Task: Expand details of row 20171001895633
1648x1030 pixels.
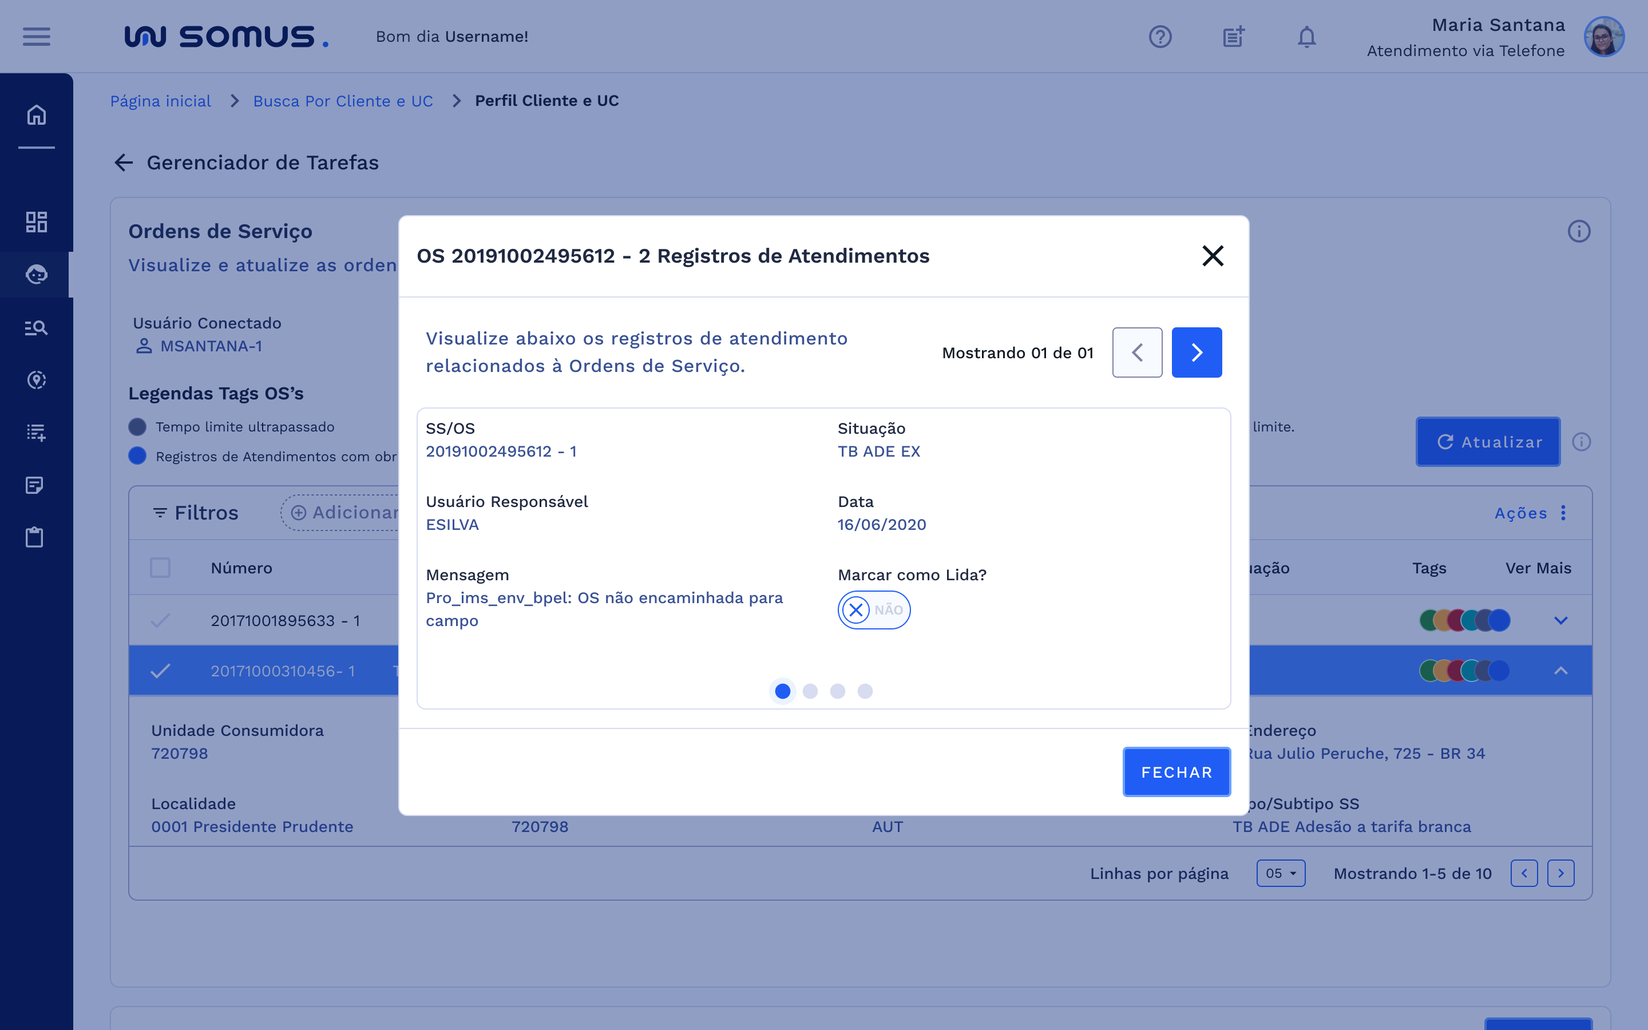Action: (1561, 620)
